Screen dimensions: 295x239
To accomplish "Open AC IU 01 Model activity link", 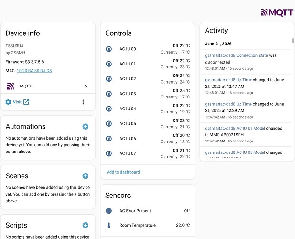I will pos(235,128).
